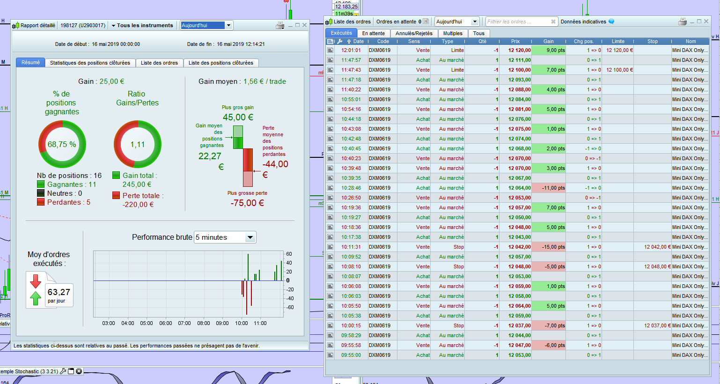
Task: Click the Perte totale red swatch
Action: pos(116,195)
